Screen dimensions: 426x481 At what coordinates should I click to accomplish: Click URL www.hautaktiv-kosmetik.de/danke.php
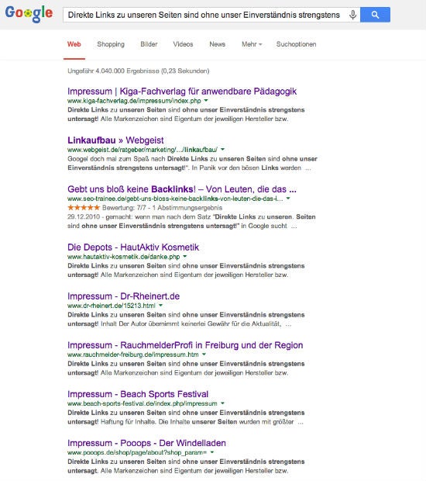pos(123,257)
